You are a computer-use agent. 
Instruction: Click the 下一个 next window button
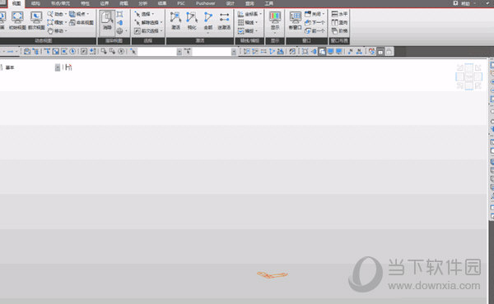(x=315, y=23)
